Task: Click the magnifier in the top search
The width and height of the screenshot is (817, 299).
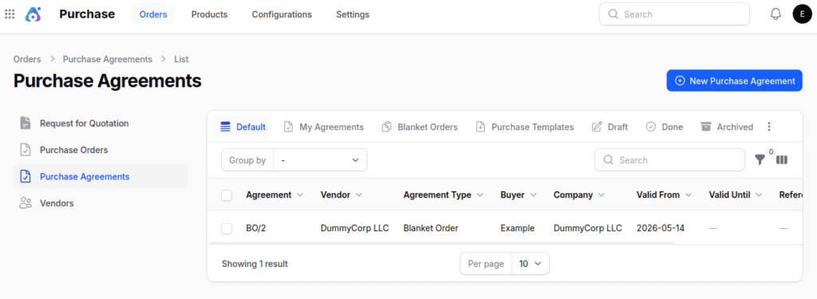Action: tap(614, 14)
